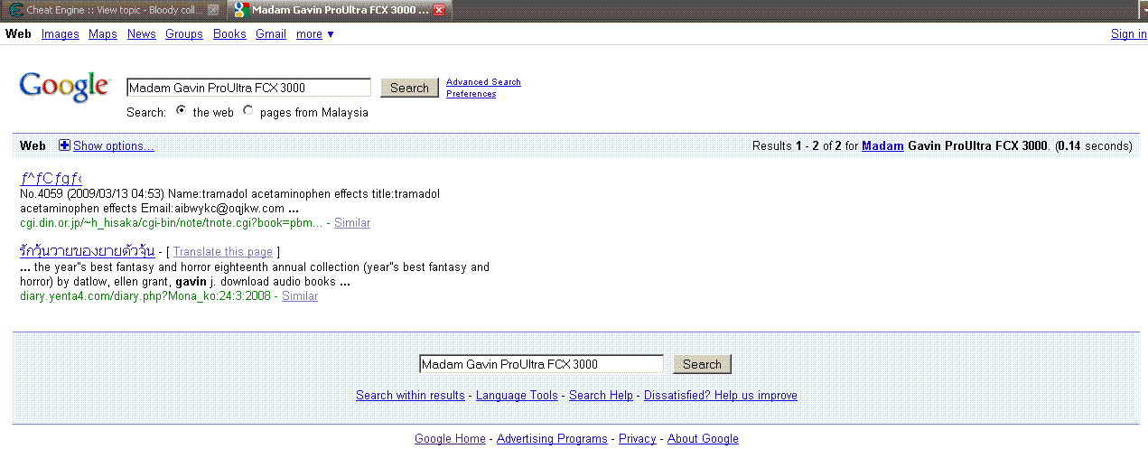
Task: Close the Madam Gavin ProUltra tab
Action: [x=439, y=10]
